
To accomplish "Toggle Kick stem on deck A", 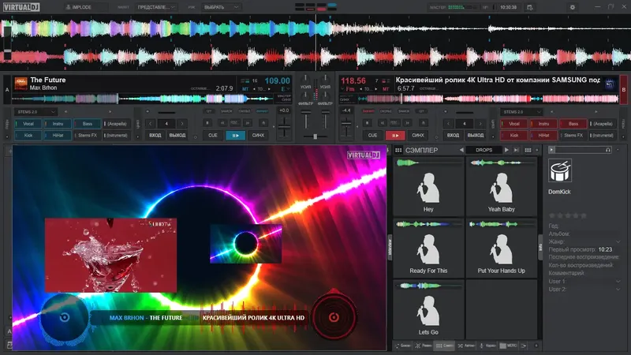I will 28,136.
